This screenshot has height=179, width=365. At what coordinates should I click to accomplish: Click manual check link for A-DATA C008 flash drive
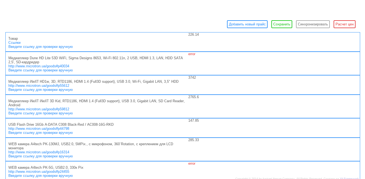[41, 133]
